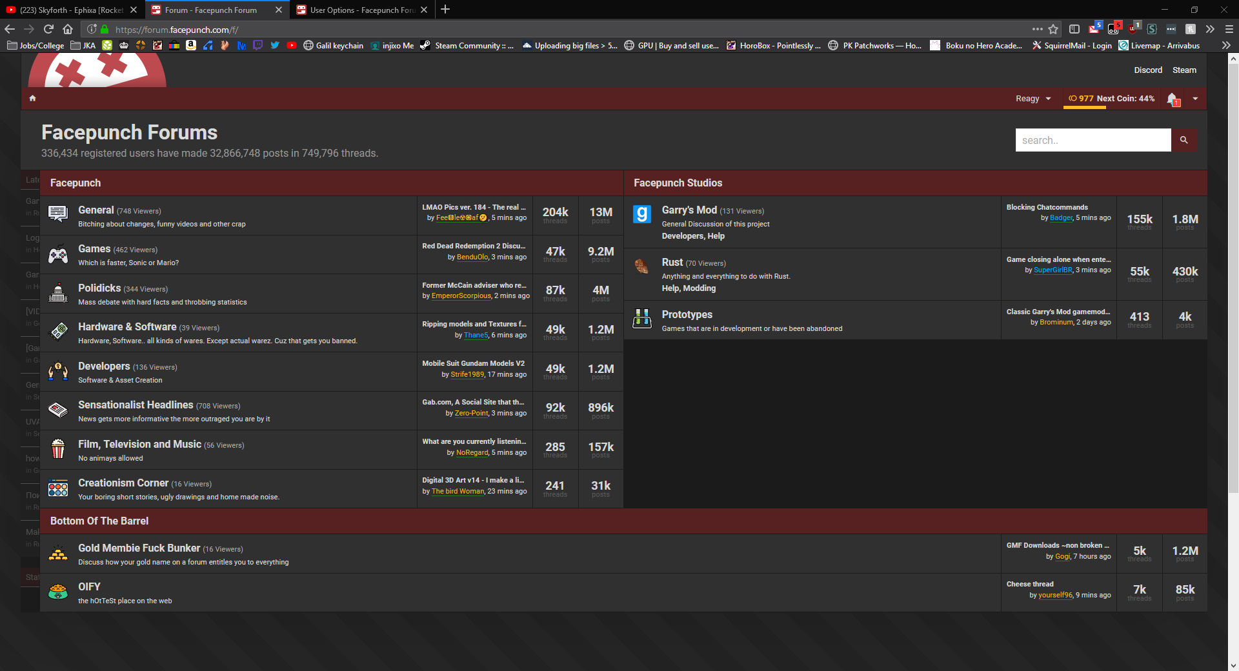
Task: Open the Firefox hamburger menu
Action: coord(1229,29)
